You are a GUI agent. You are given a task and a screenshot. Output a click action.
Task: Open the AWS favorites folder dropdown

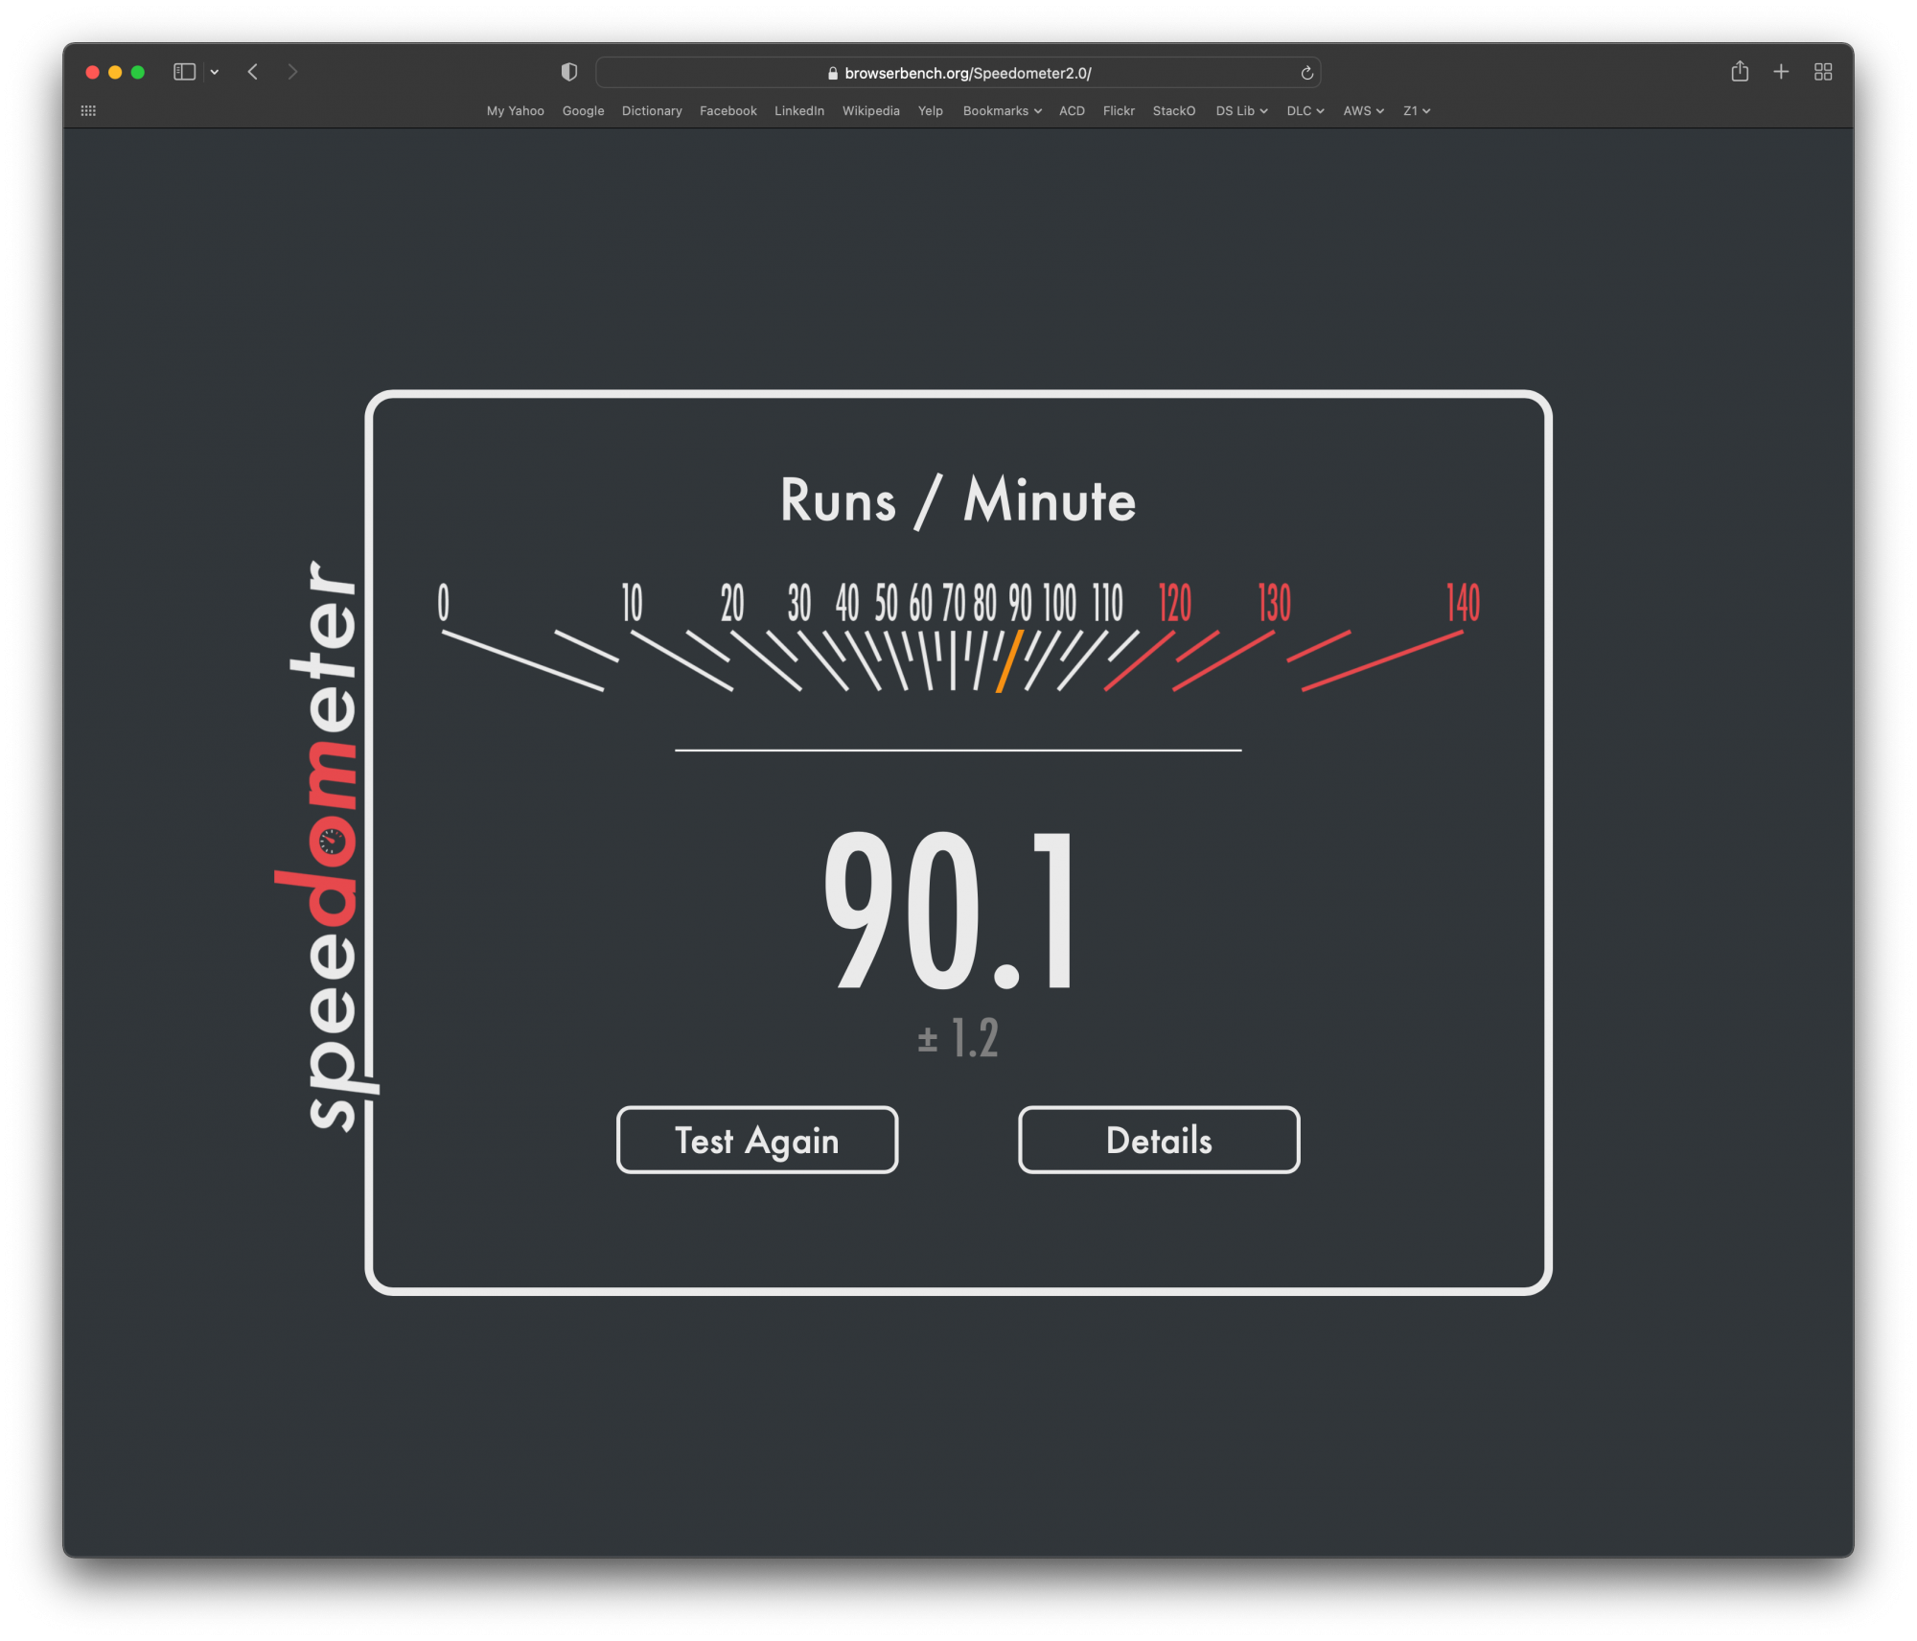pyautogui.click(x=1363, y=111)
